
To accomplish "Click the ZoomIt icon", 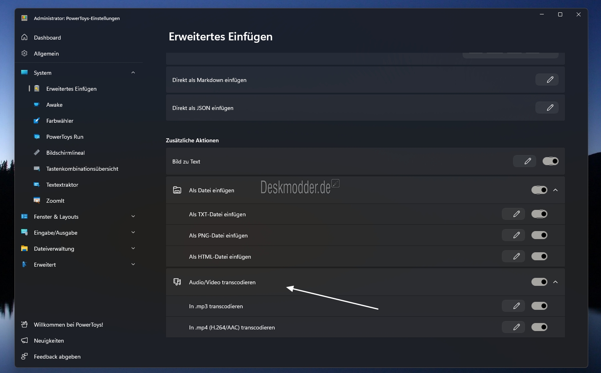I will coord(37,200).
